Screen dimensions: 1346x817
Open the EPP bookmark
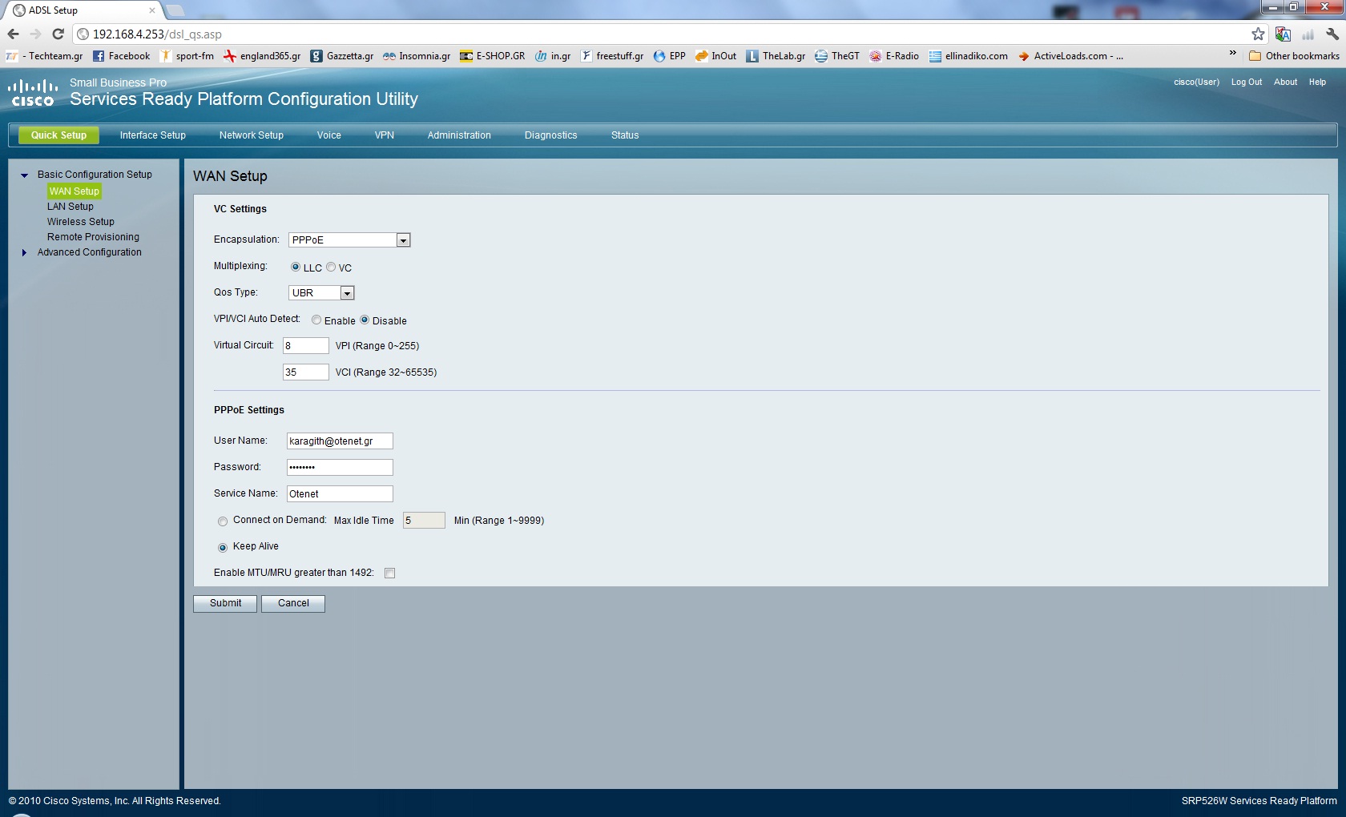point(670,56)
